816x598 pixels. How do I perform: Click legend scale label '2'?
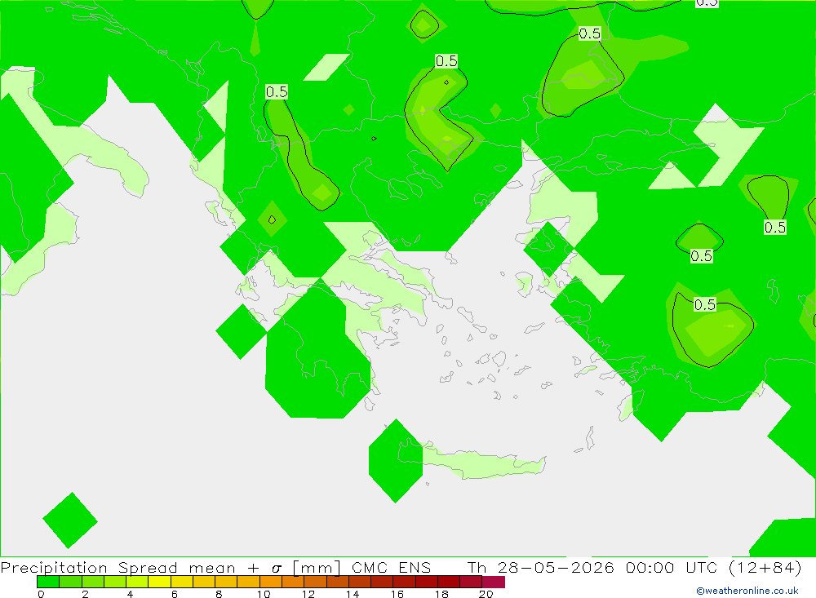tap(86, 594)
